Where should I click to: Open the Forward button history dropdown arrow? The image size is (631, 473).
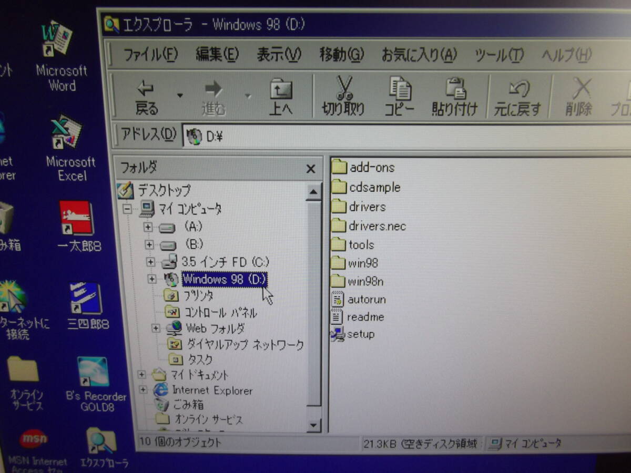coord(248,96)
